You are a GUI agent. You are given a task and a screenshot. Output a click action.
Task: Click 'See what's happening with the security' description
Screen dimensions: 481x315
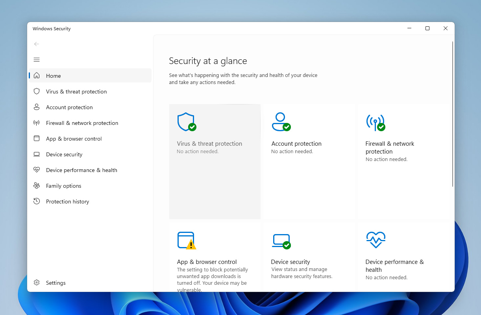[243, 79]
